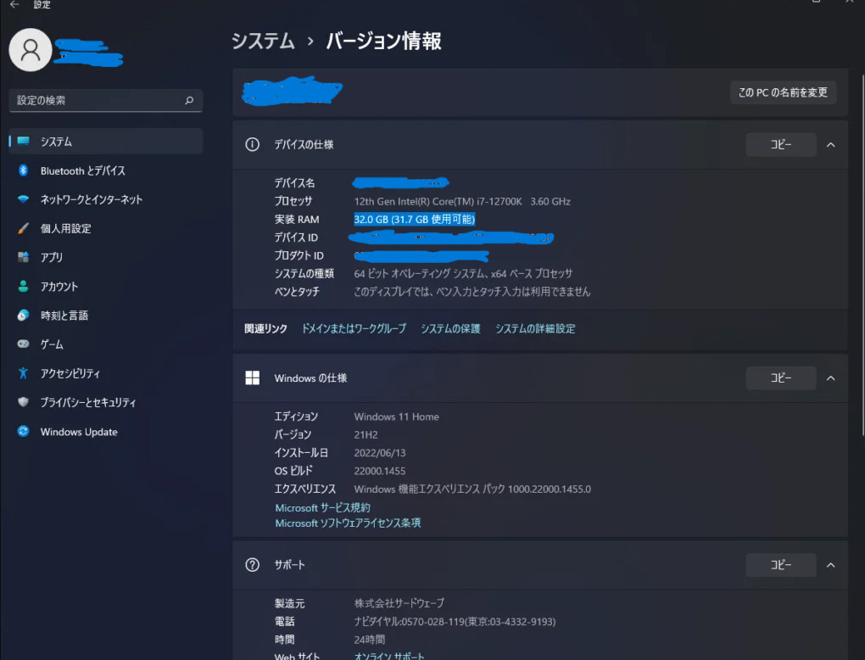Open the オンライン サポート link
The width and height of the screenshot is (865, 660).
coord(389,656)
